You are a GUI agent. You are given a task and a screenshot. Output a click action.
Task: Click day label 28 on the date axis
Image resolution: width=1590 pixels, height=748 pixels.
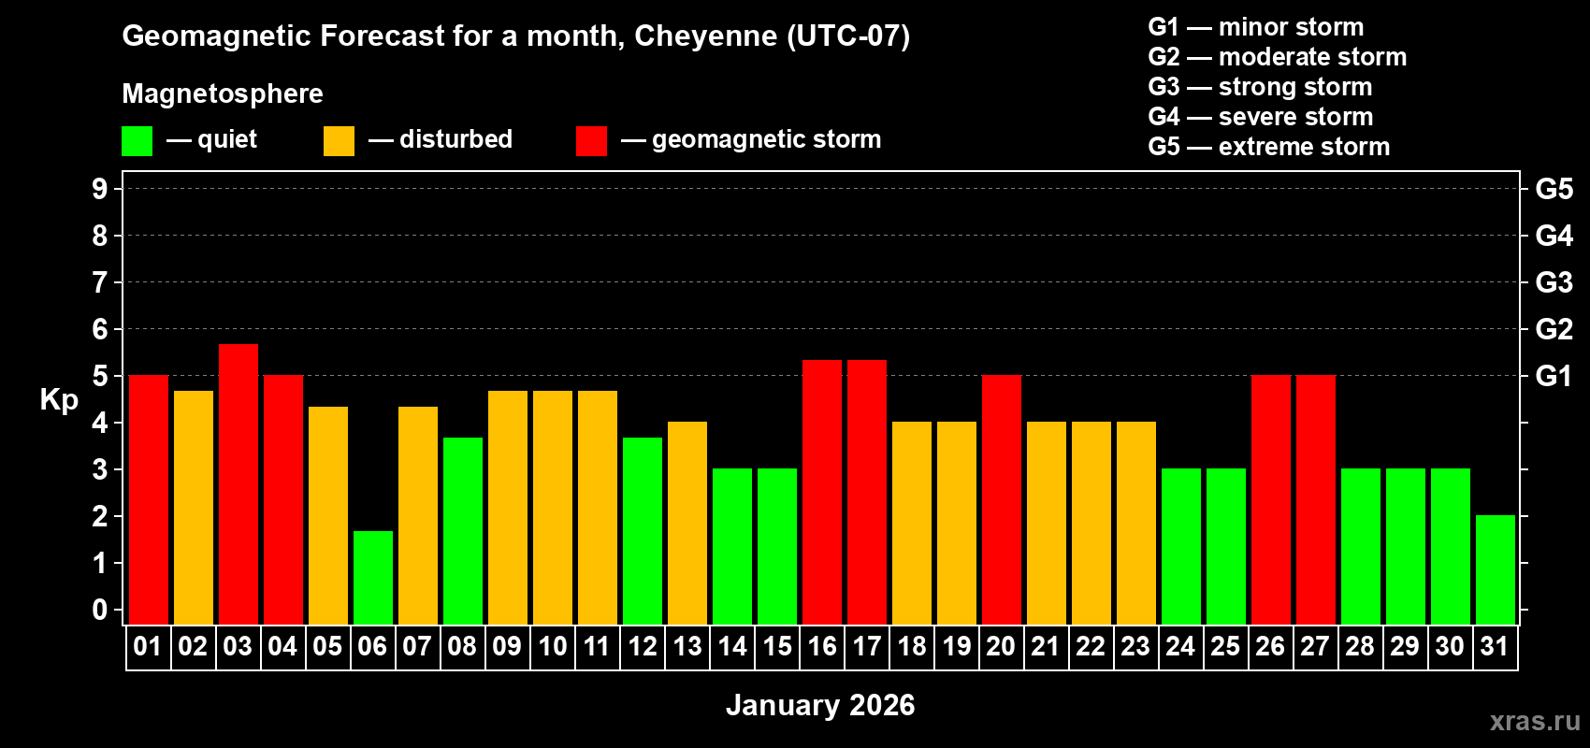point(1360,646)
